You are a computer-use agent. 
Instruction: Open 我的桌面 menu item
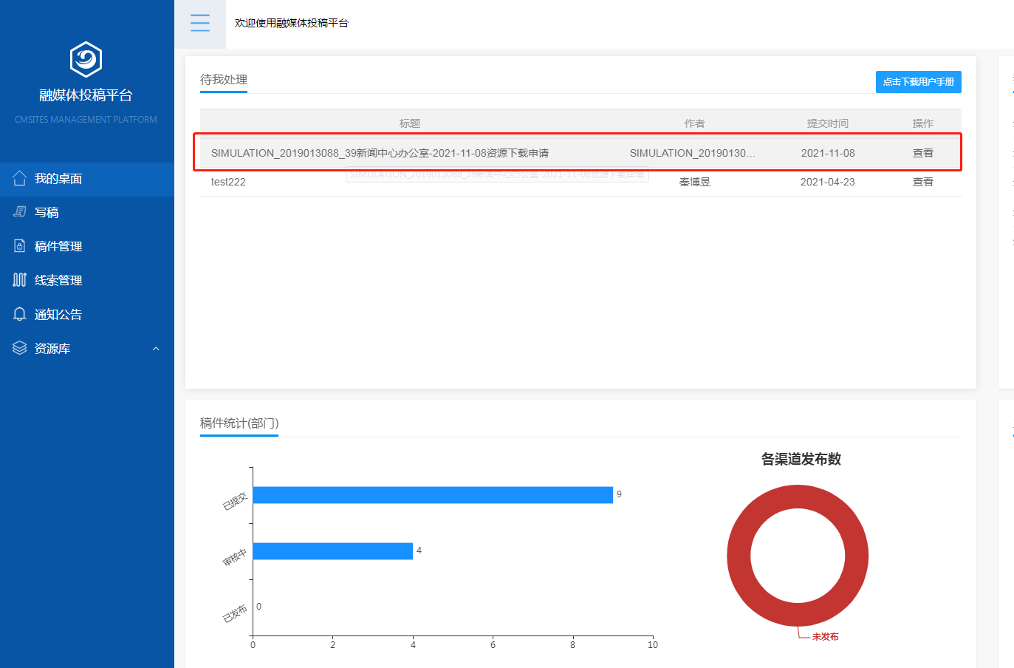click(58, 179)
